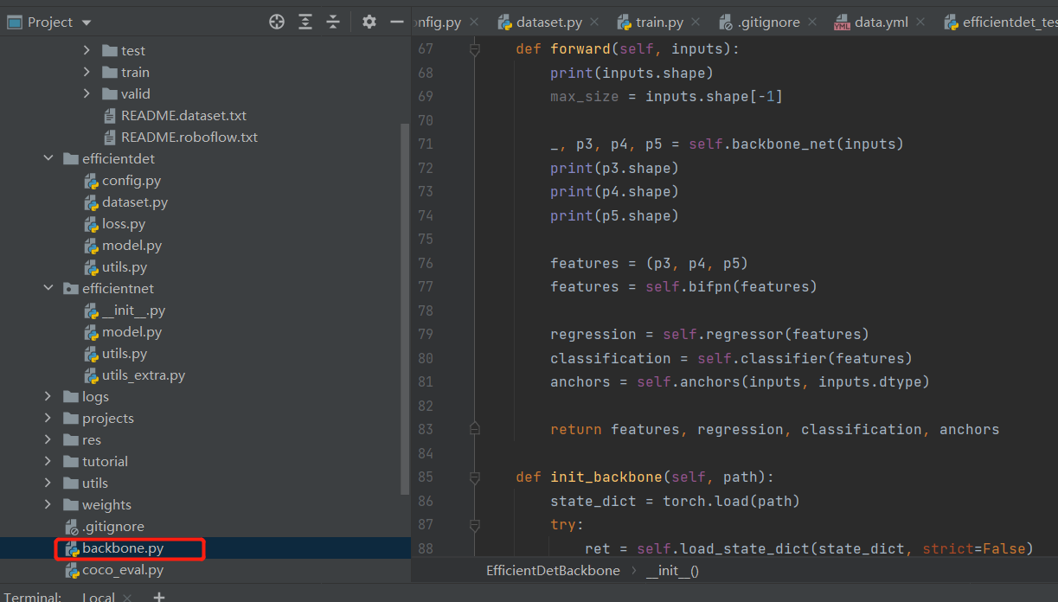Viewport: 1058px width, 602px height.
Task: Click 'self.regressor(features)' on line 79
Action: click(766, 335)
